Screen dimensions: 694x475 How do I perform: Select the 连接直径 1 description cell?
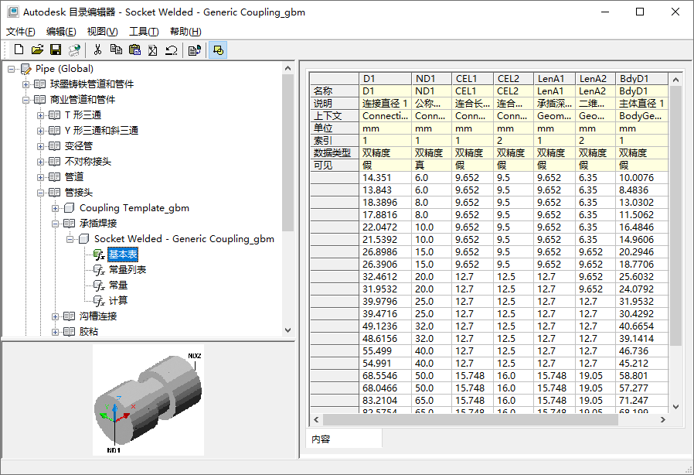click(x=385, y=103)
